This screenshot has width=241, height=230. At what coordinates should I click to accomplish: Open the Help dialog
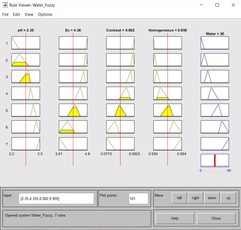(175, 218)
